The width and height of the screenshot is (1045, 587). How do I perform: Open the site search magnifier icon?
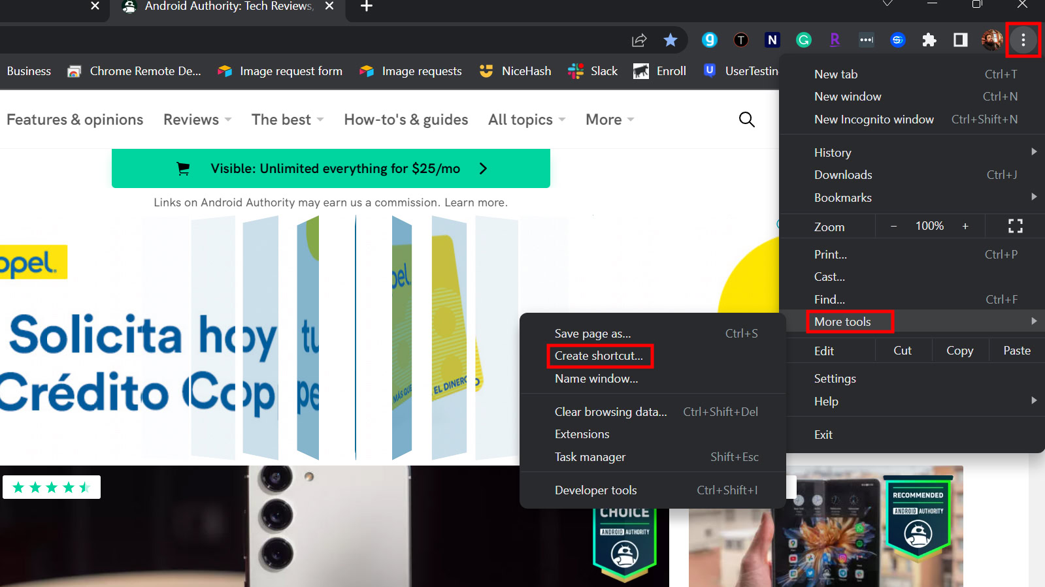746,119
